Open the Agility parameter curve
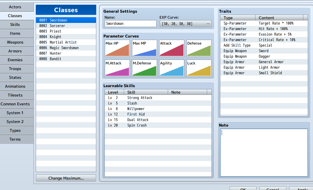Image resolution: width=313 pixels, height=190 pixels. pyautogui.click(x=172, y=68)
